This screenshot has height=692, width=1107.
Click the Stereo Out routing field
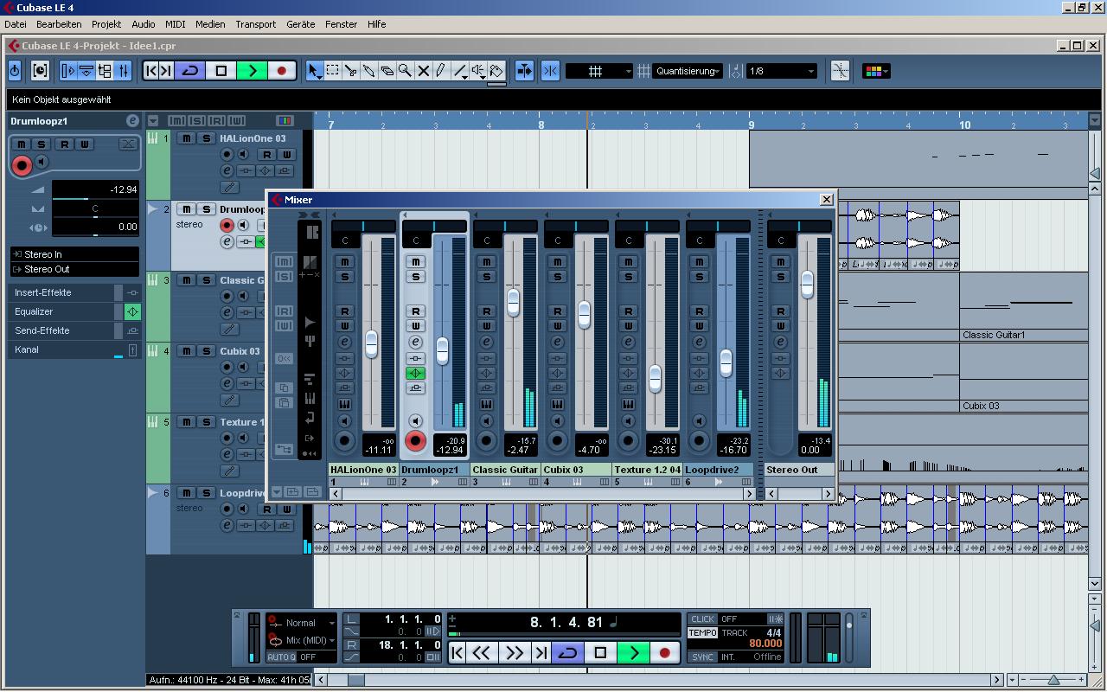tap(74, 269)
